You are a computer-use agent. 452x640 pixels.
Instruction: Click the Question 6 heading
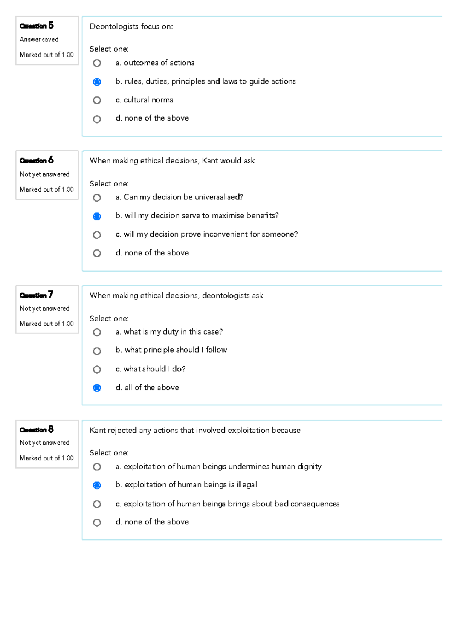37,161
